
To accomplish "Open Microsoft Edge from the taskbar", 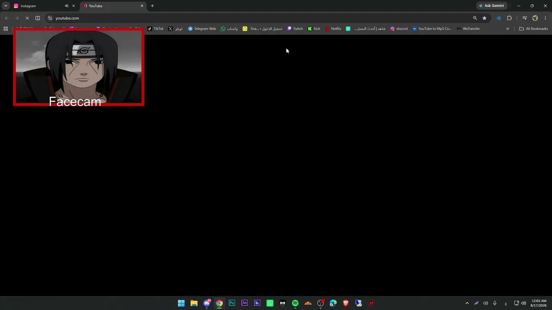I will (x=333, y=303).
